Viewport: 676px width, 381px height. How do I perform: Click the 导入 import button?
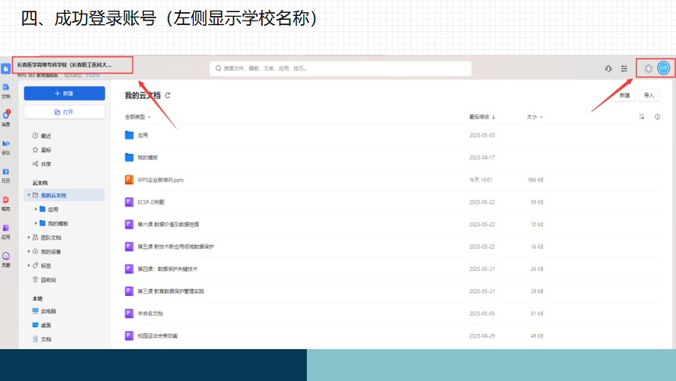tap(649, 96)
